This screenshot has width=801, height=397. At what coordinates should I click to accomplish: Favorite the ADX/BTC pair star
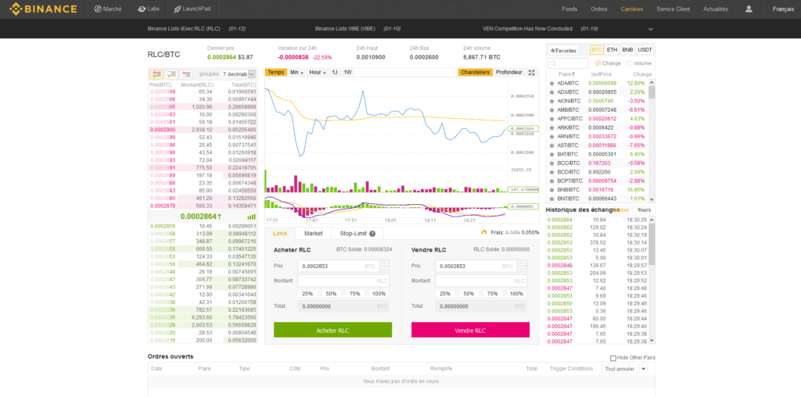pos(551,92)
